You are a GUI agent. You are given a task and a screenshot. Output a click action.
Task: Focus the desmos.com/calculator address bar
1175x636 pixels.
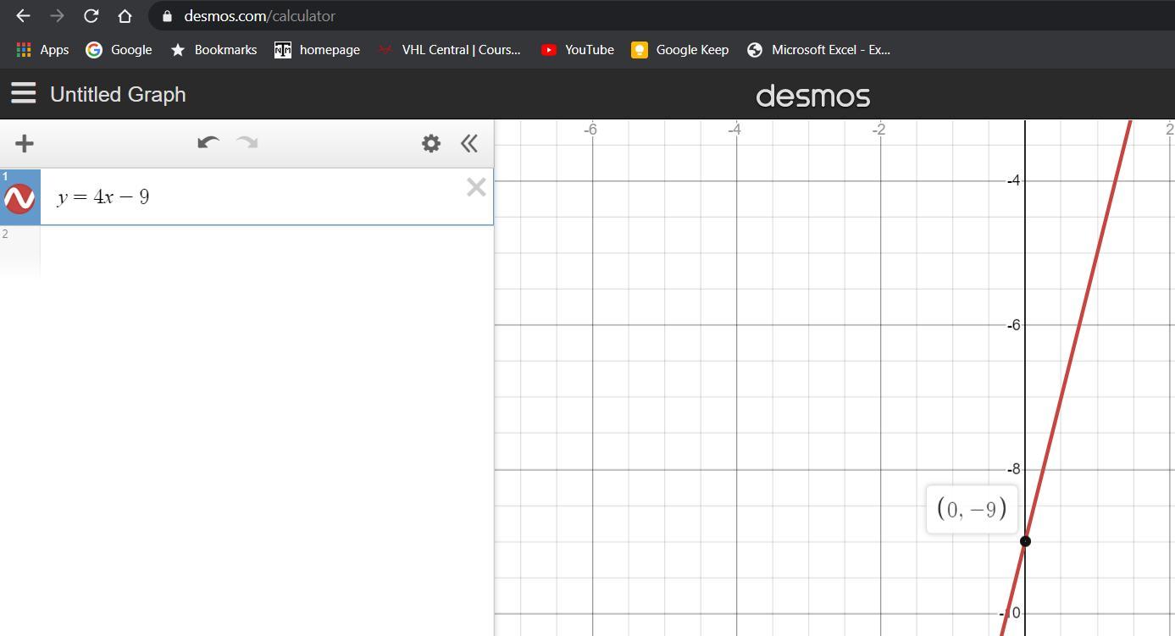click(661, 16)
